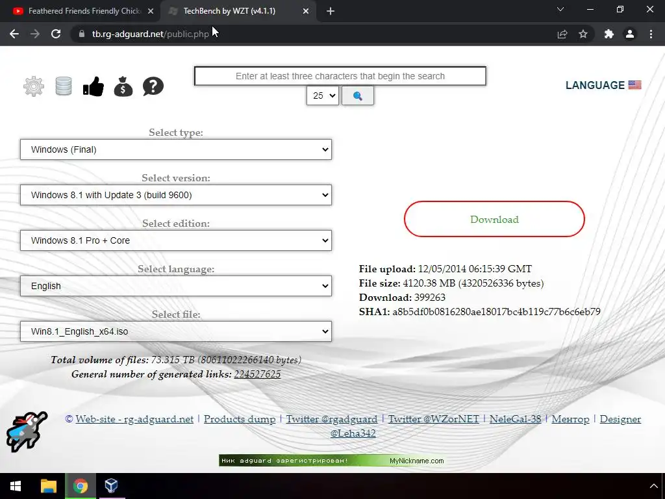Open Twitter @rgadguard link
This screenshot has width=665, height=499.
pos(332,419)
